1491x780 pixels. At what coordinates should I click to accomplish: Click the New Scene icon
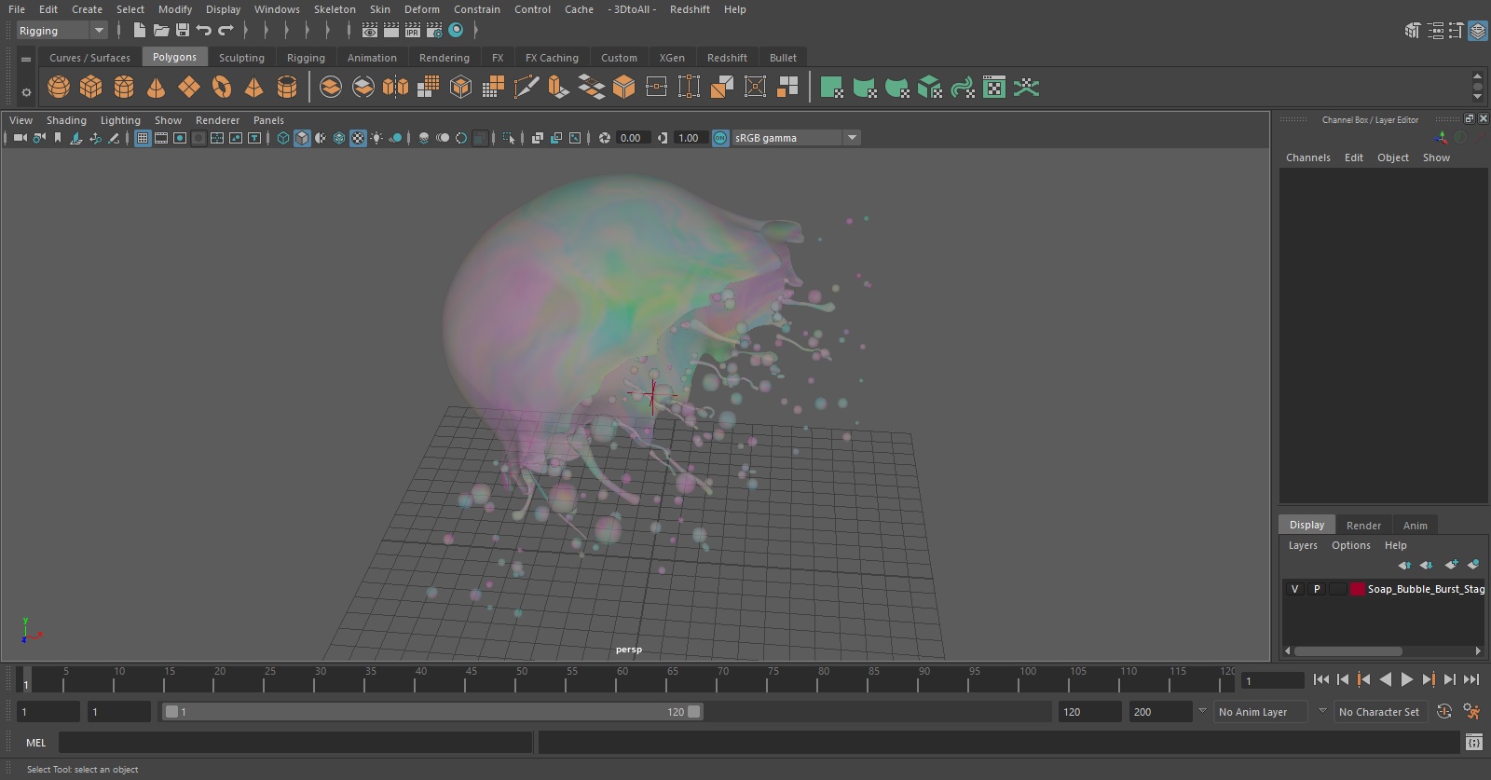[x=139, y=31]
